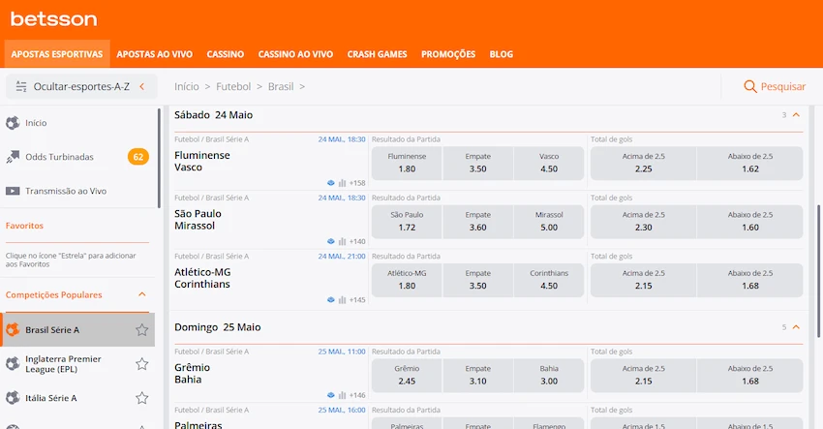Select Odds Turbinadas in sidebar
This screenshot has height=429, width=823.
point(77,157)
